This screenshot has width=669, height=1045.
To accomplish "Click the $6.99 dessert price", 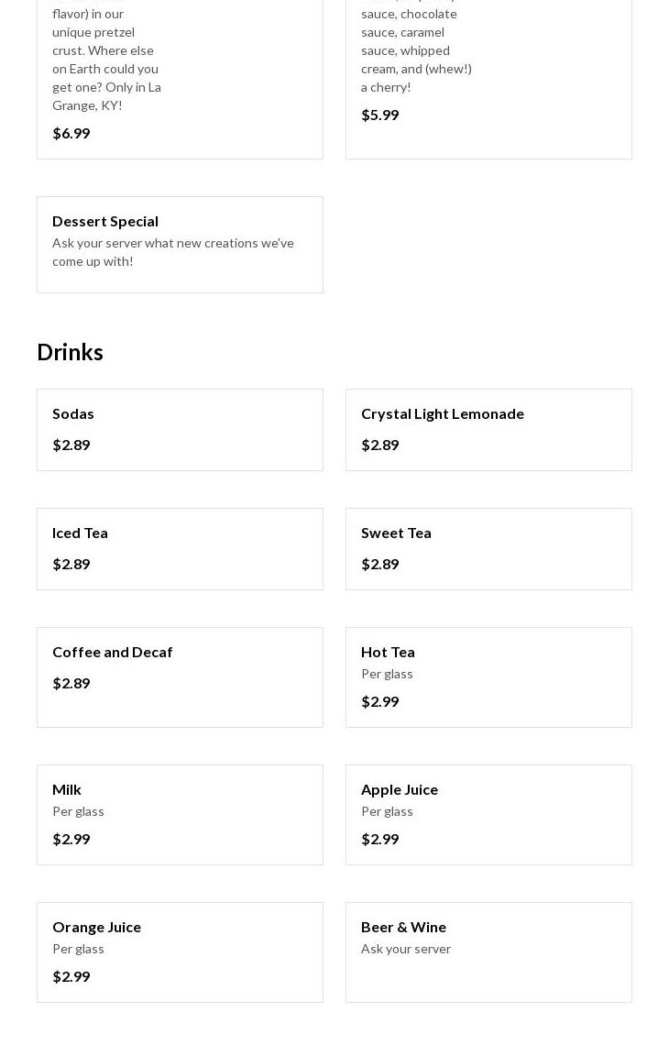I will [x=71, y=133].
